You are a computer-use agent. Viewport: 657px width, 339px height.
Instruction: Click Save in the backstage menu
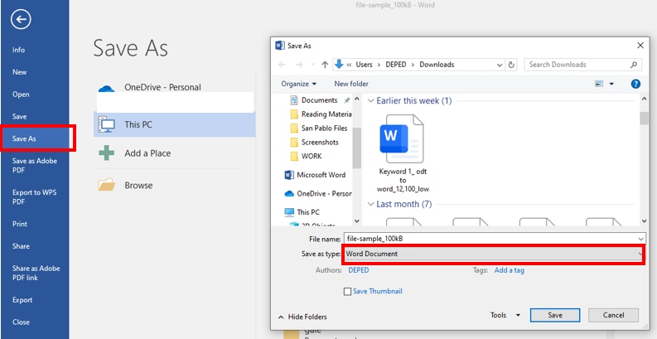tap(19, 117)
